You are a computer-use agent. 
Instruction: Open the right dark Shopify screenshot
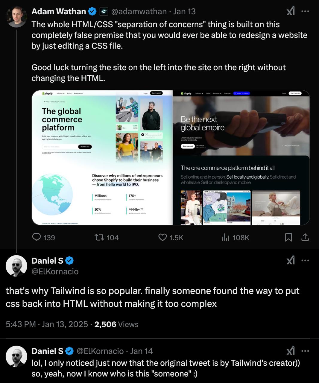point(241,157)
